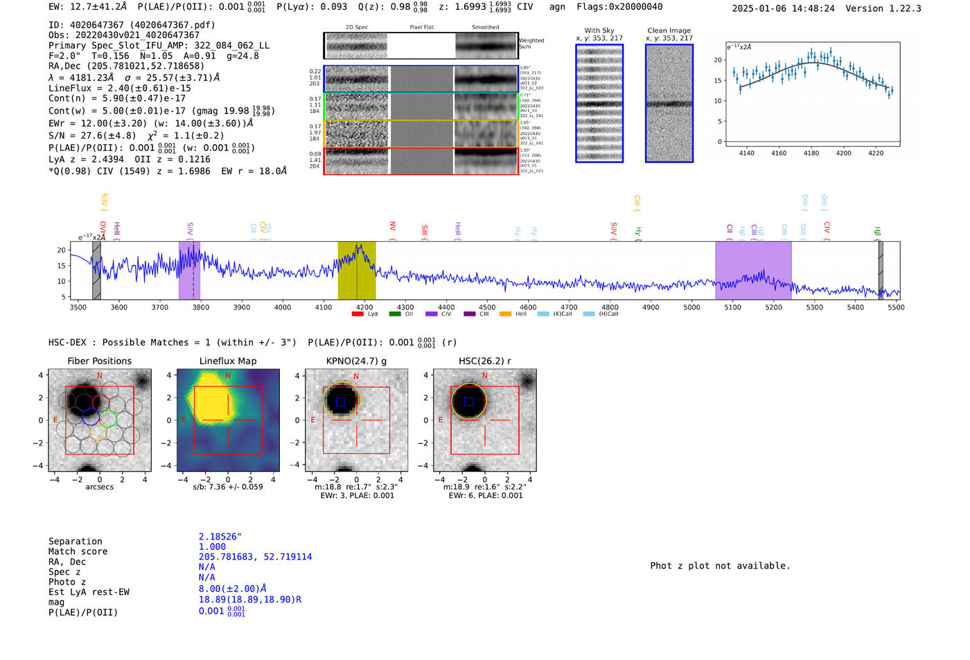Open the Gaussian line fit plot
This screenshot has width=970, height=660.
point(812,94)
